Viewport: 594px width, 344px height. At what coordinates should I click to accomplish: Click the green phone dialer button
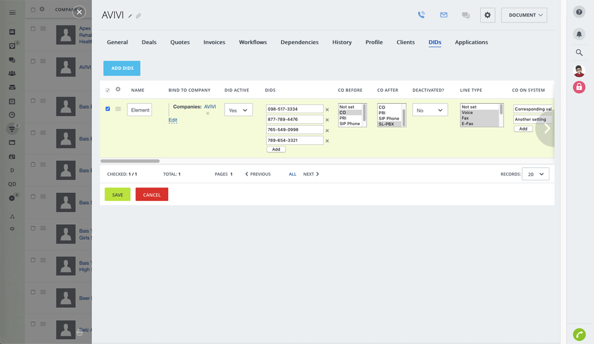[579, 335]
